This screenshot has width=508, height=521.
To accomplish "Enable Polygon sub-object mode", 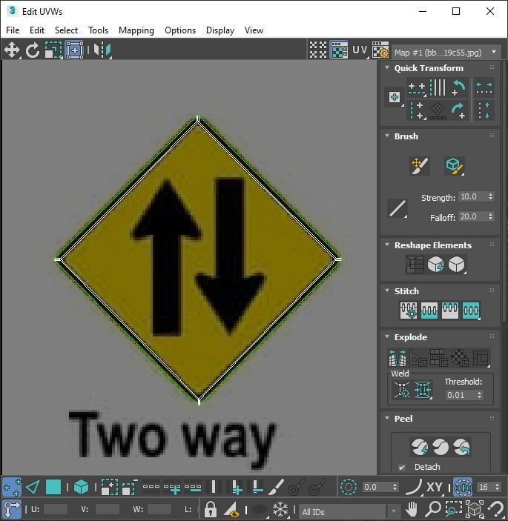I will pos(53,488).
